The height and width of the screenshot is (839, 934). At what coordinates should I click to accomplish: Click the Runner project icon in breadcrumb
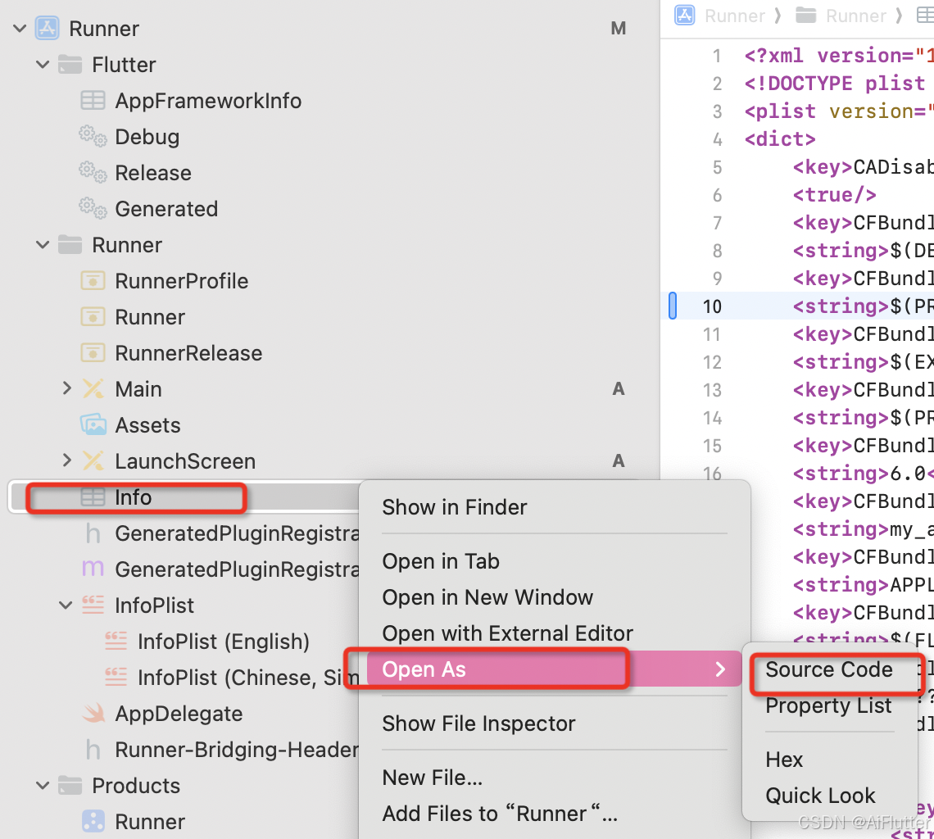click(x=684, y=15)
